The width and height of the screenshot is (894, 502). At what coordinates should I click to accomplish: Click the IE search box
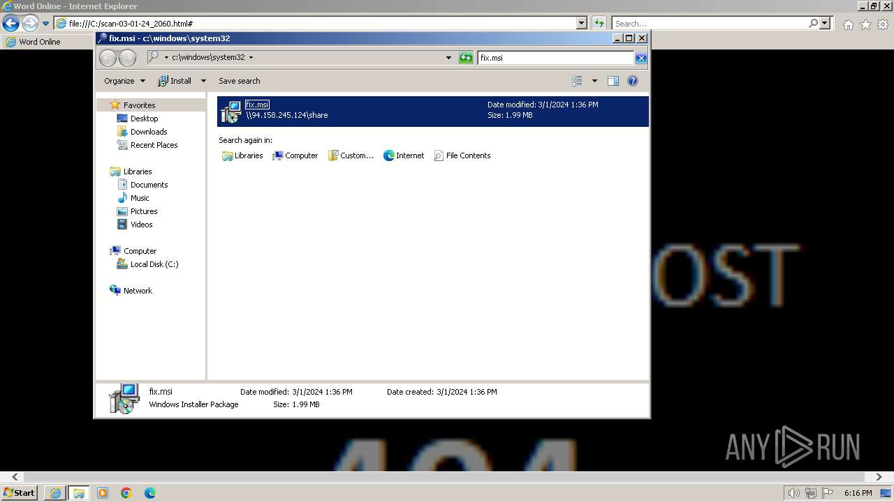tap(709, 24)
